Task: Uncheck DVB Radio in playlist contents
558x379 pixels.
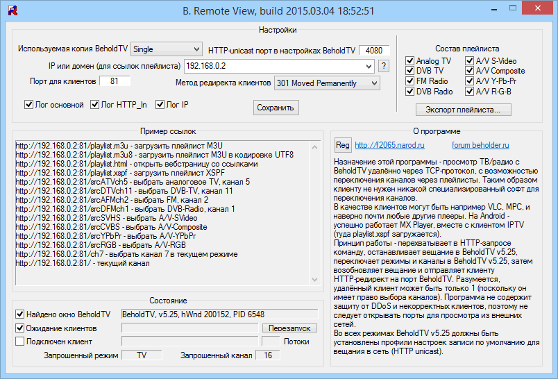Action: (x=411, y=91)
